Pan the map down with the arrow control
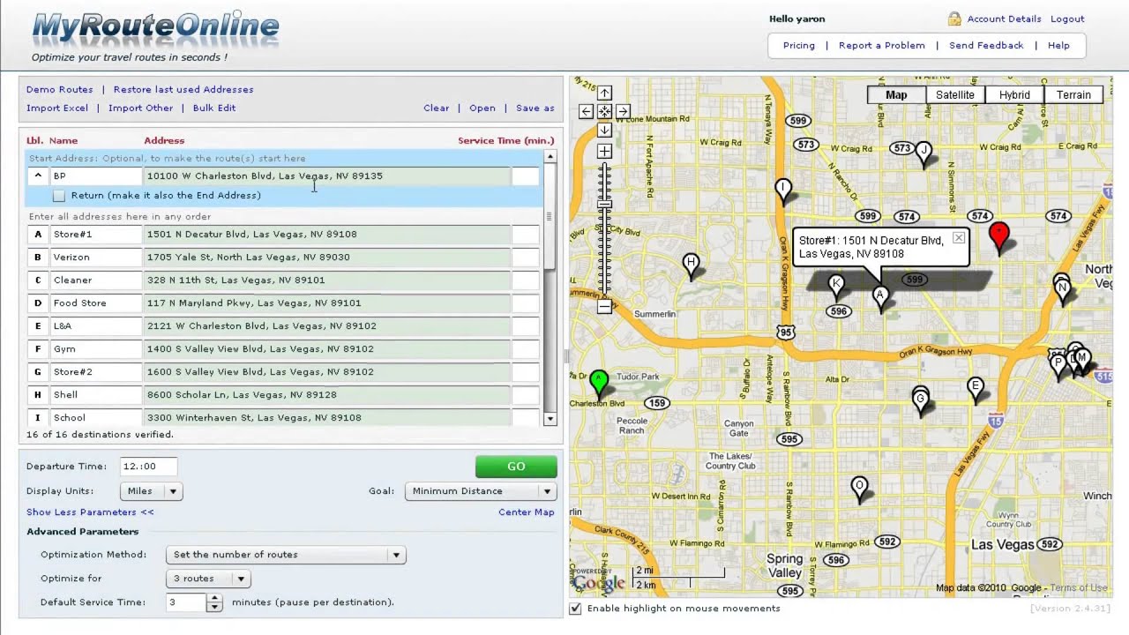1129x635 pixels. (604, 131)
